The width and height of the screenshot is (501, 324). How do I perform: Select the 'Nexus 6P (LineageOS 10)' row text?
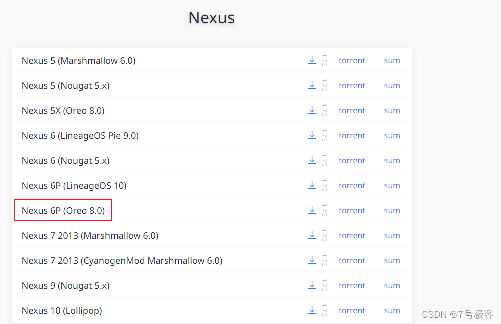click(74, 186)
